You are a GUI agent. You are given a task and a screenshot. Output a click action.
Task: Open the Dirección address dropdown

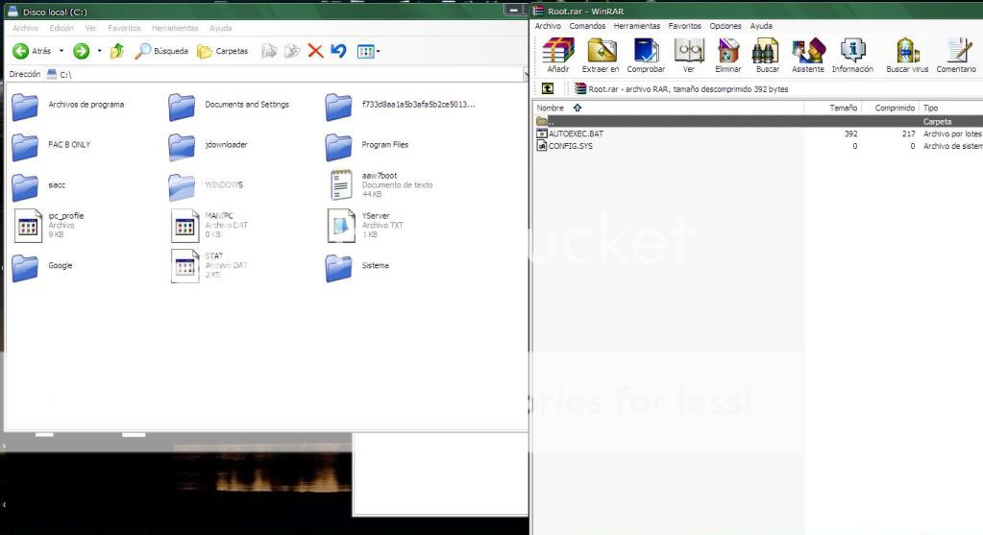click(526, 74)
